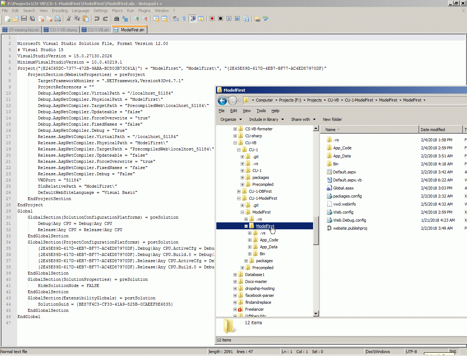Open the Replace dialog from the toolbar
This screenshot has height=356, width=467.
point(125,19)
